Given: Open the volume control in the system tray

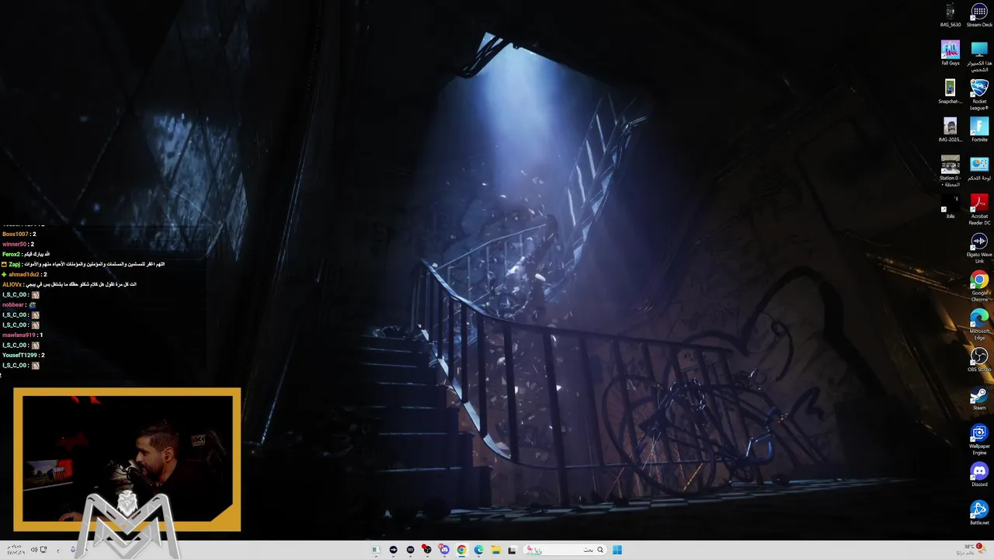Looking at the screenshot, I should click(x=33, y=550).
